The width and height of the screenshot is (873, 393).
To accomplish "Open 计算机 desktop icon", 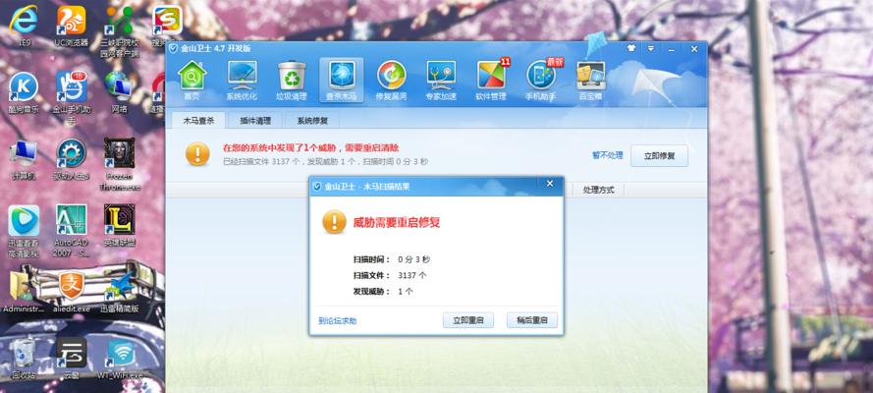I will (24, 158).
